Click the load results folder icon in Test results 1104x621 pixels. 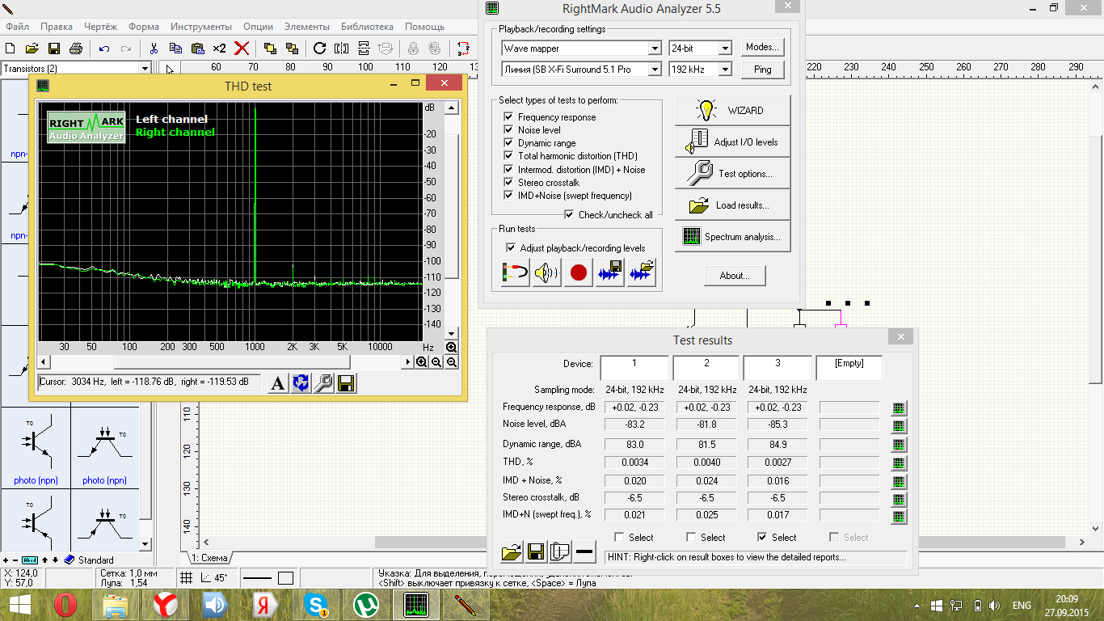click(x=511, y=552)
